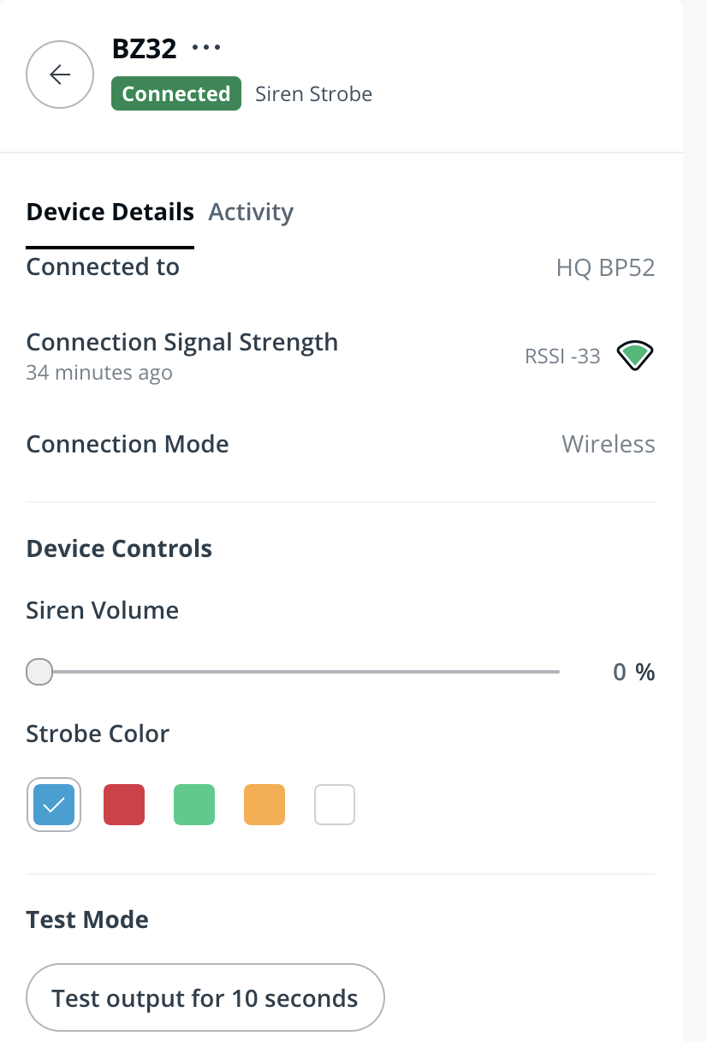Click the Wireless connection mode value

[608, 444]
